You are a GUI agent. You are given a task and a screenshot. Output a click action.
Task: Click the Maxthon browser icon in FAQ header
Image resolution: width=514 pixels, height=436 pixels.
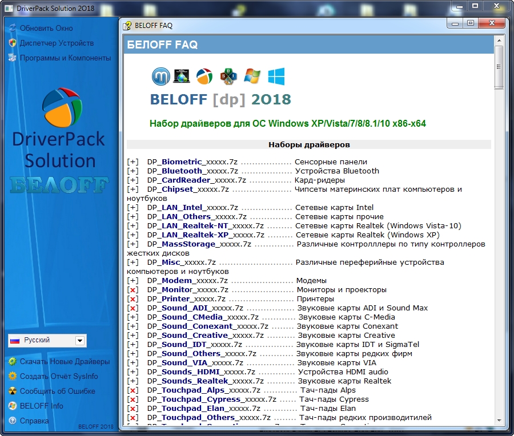click(x=161, y=76)
